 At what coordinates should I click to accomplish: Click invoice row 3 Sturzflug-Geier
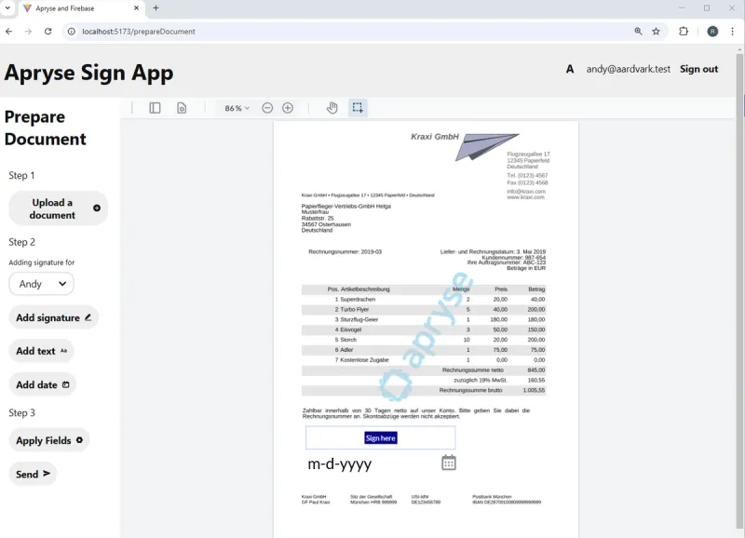tap(424, 319)
